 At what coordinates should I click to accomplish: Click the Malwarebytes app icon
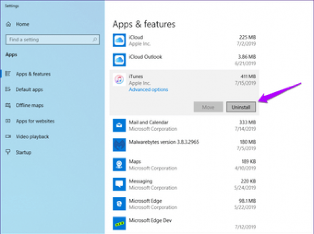[119, 145]
